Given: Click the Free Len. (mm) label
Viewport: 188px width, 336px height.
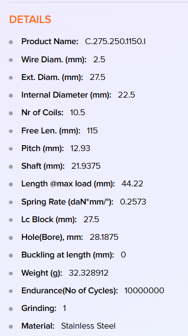Looking at the screenshot, I should click(x=51, y=130).
